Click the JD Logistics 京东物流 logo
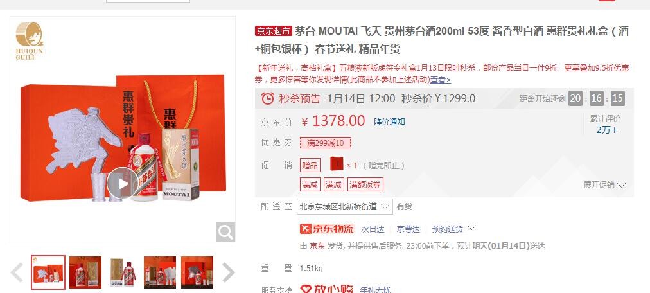Screen dimensions: 650x293 pyautogui.click(x=327, y=228)
